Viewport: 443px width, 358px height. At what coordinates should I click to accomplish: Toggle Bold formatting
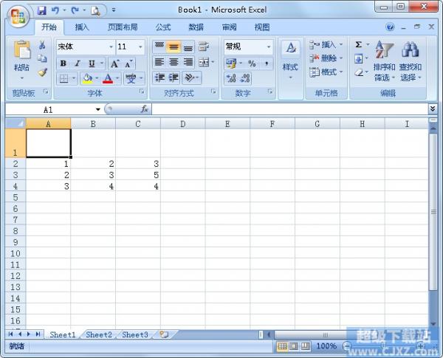tap(63, 63)
